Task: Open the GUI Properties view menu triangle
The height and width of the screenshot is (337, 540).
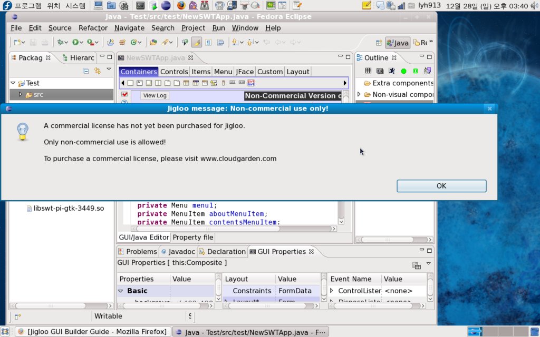Action: [x=429, y=263]
